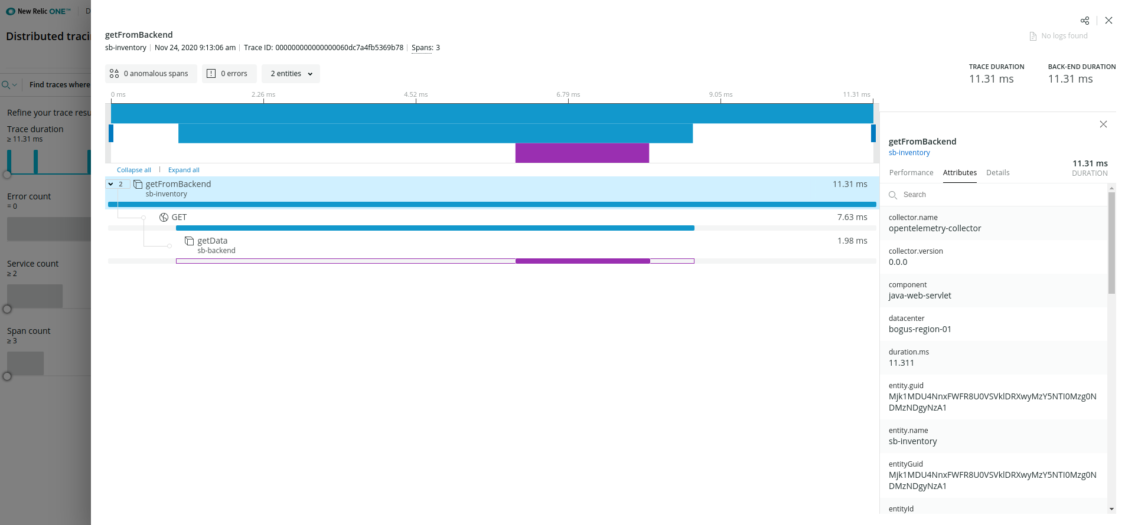The height and width of the screenshot is (525, 1125).
Task: Click the GET external call globe icon
Action: [164, 218]
